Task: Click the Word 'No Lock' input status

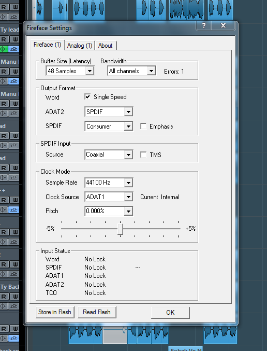Action: (95, 259)
